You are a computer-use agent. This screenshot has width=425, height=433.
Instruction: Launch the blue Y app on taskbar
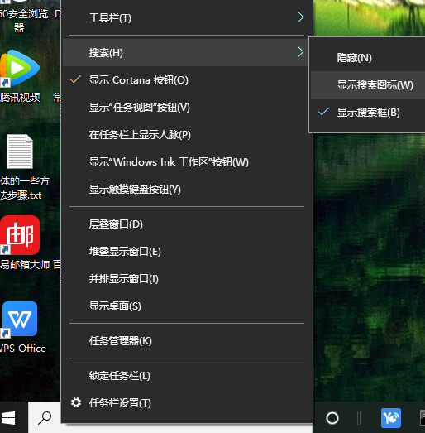[391, 418]
